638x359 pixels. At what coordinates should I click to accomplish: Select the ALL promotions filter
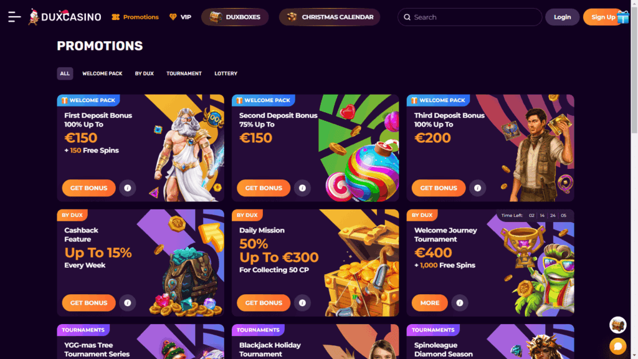click(x=65, y=74)
